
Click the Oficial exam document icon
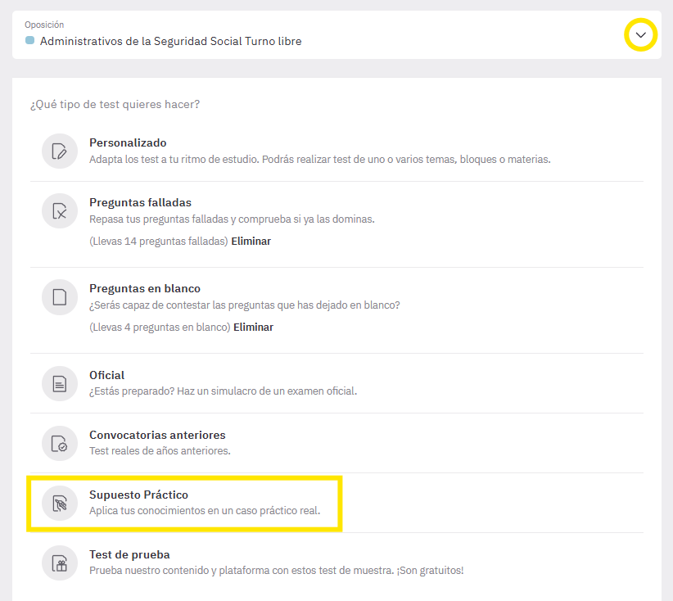60,383
